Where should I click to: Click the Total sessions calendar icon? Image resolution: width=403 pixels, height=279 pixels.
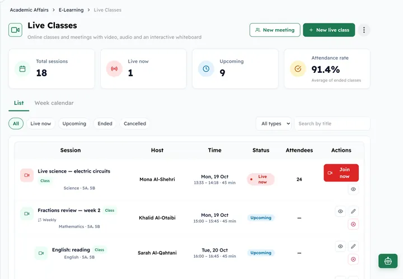coord(22,69)
